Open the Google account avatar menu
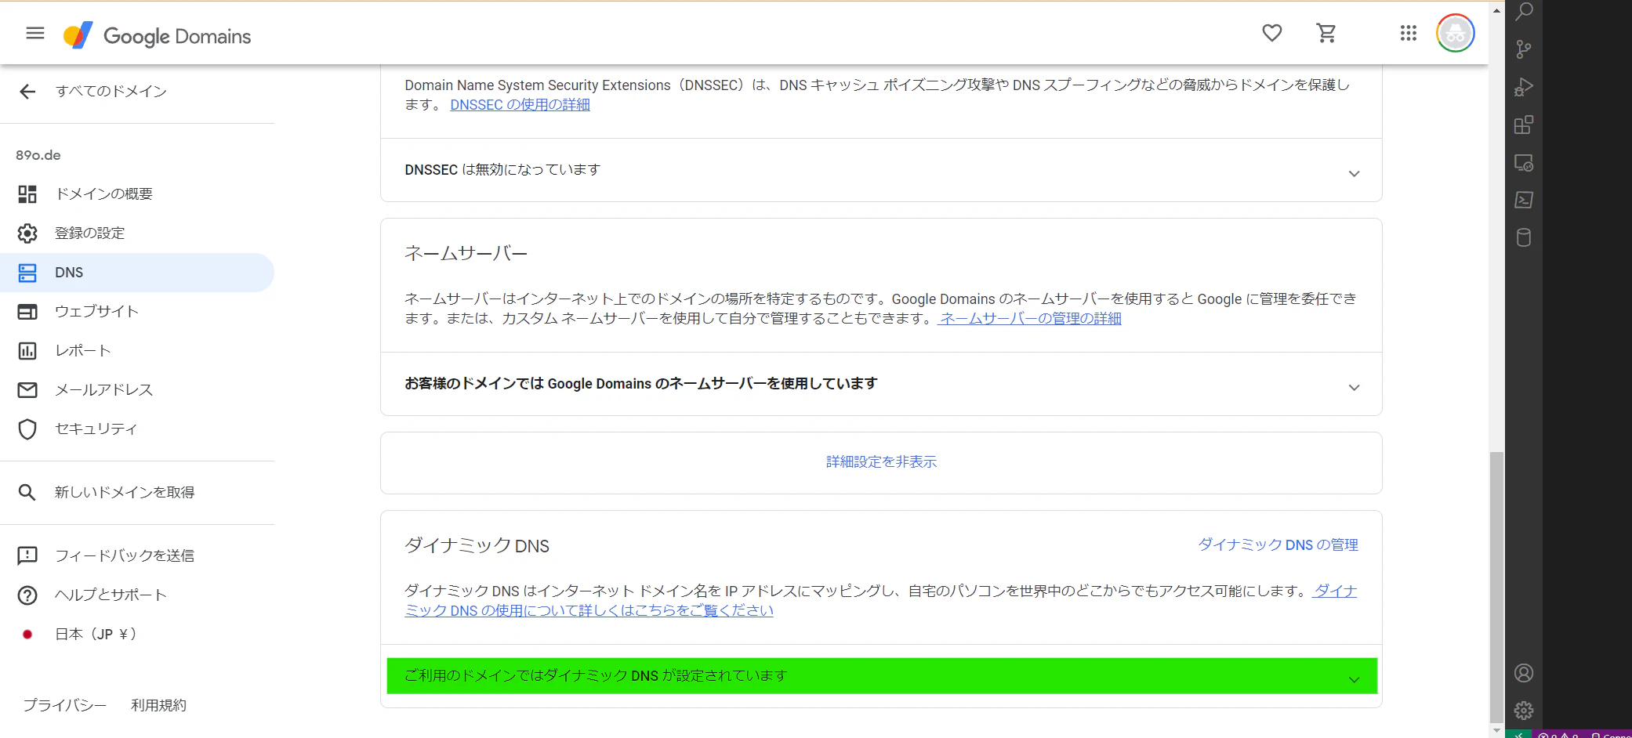This screenshot has height=738, width=1632. [1455, 33]
